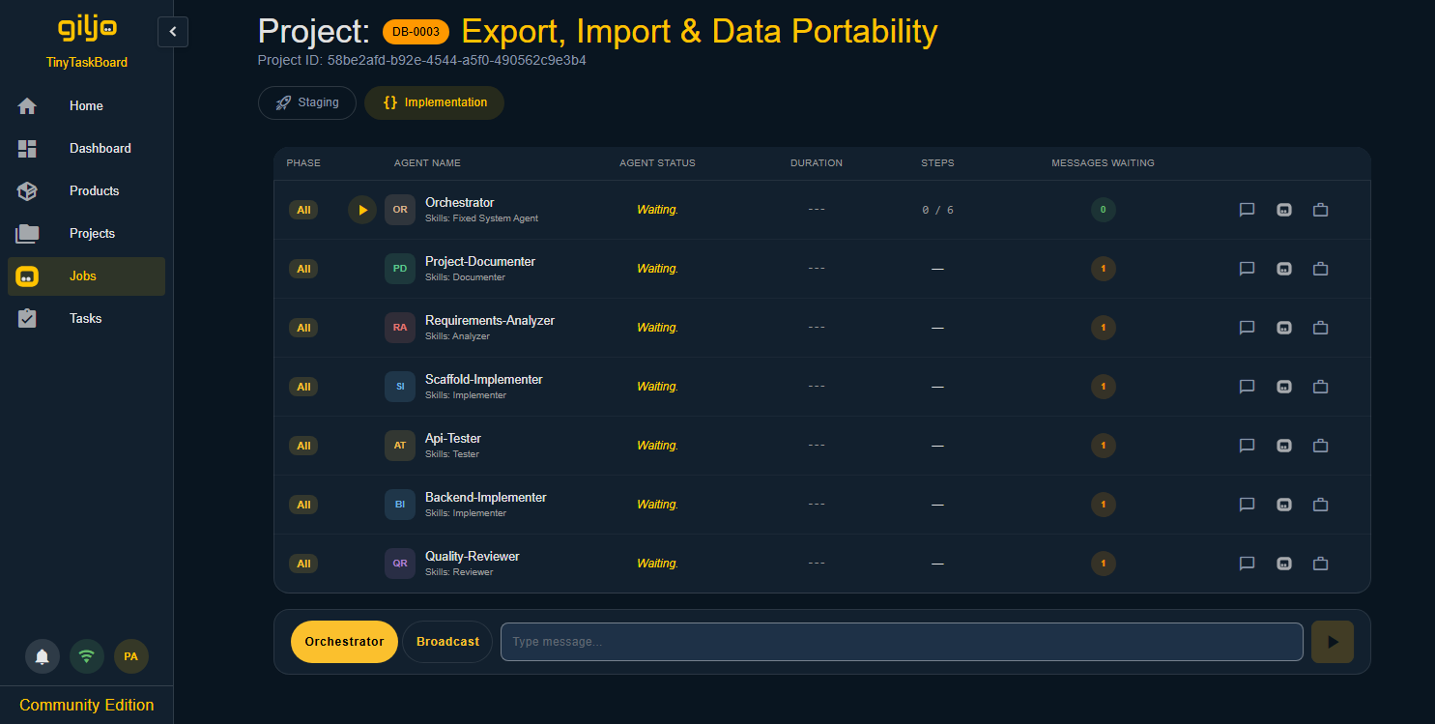
Task: Click TinyTaskBoard product name
Action: (x=87, y=63)
